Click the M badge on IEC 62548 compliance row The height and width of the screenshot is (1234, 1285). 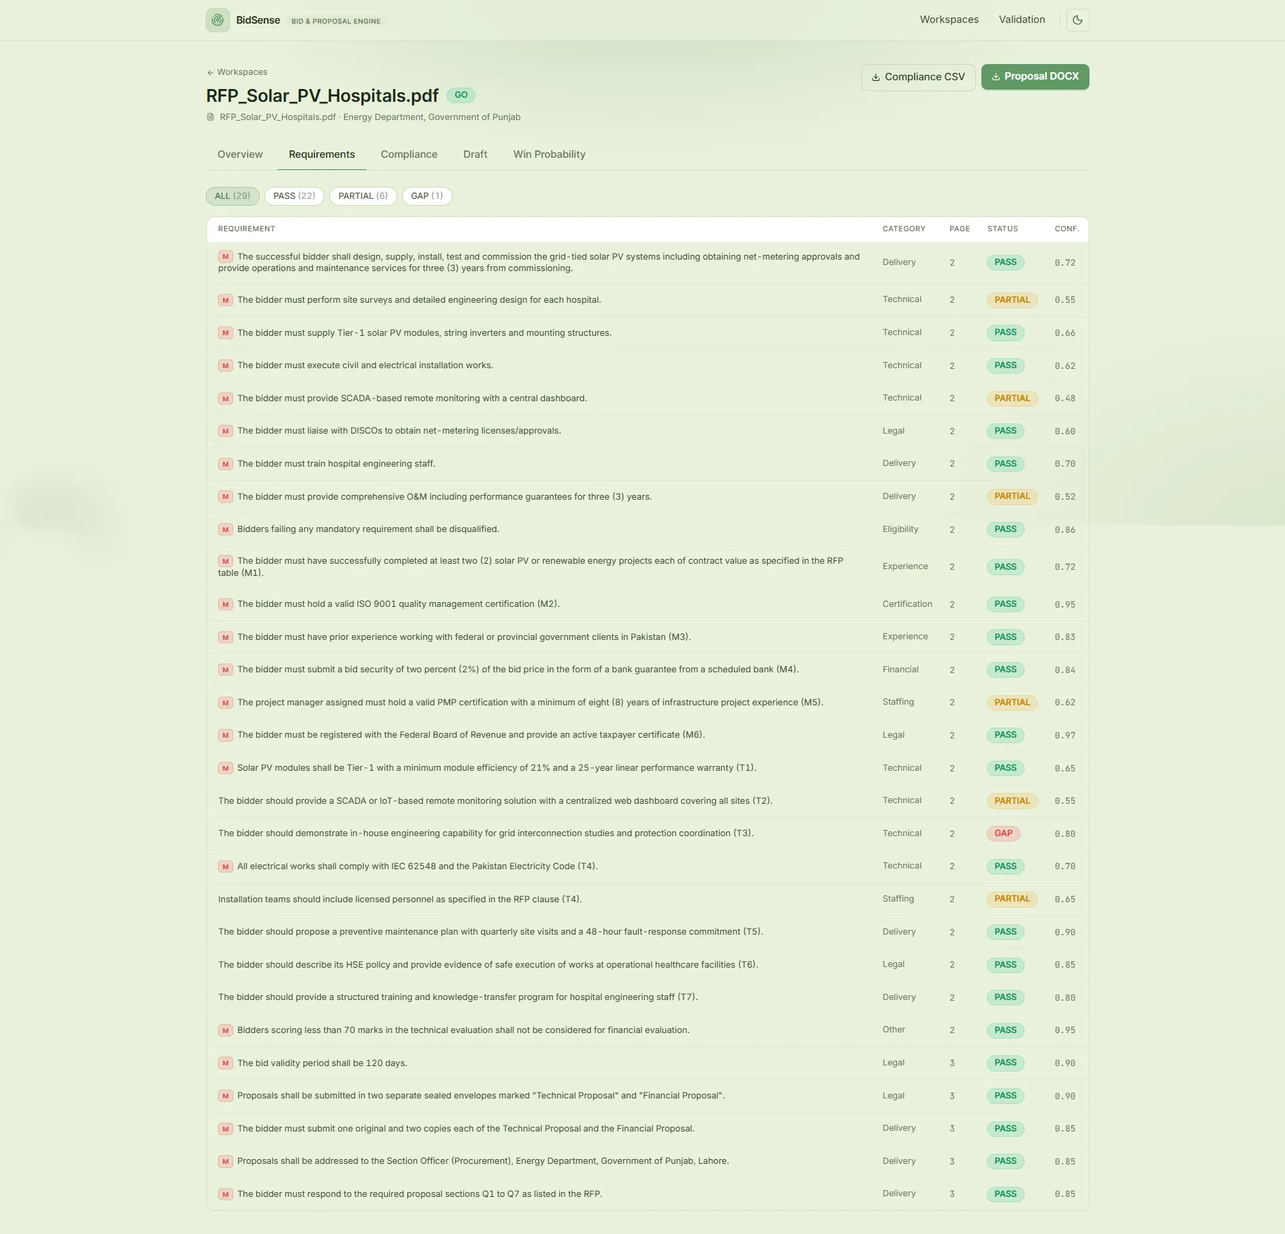point(225,866)
